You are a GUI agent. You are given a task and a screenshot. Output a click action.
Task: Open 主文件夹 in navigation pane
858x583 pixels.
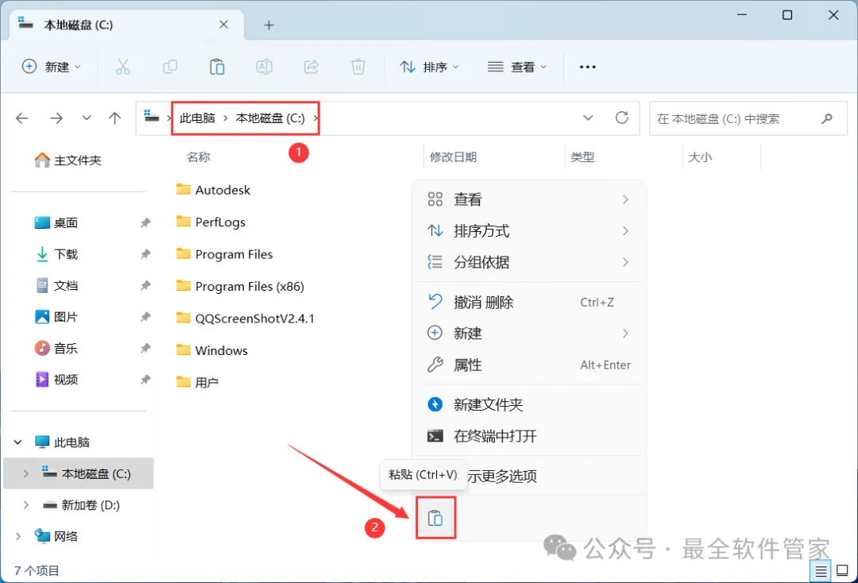tap(68, 160)
